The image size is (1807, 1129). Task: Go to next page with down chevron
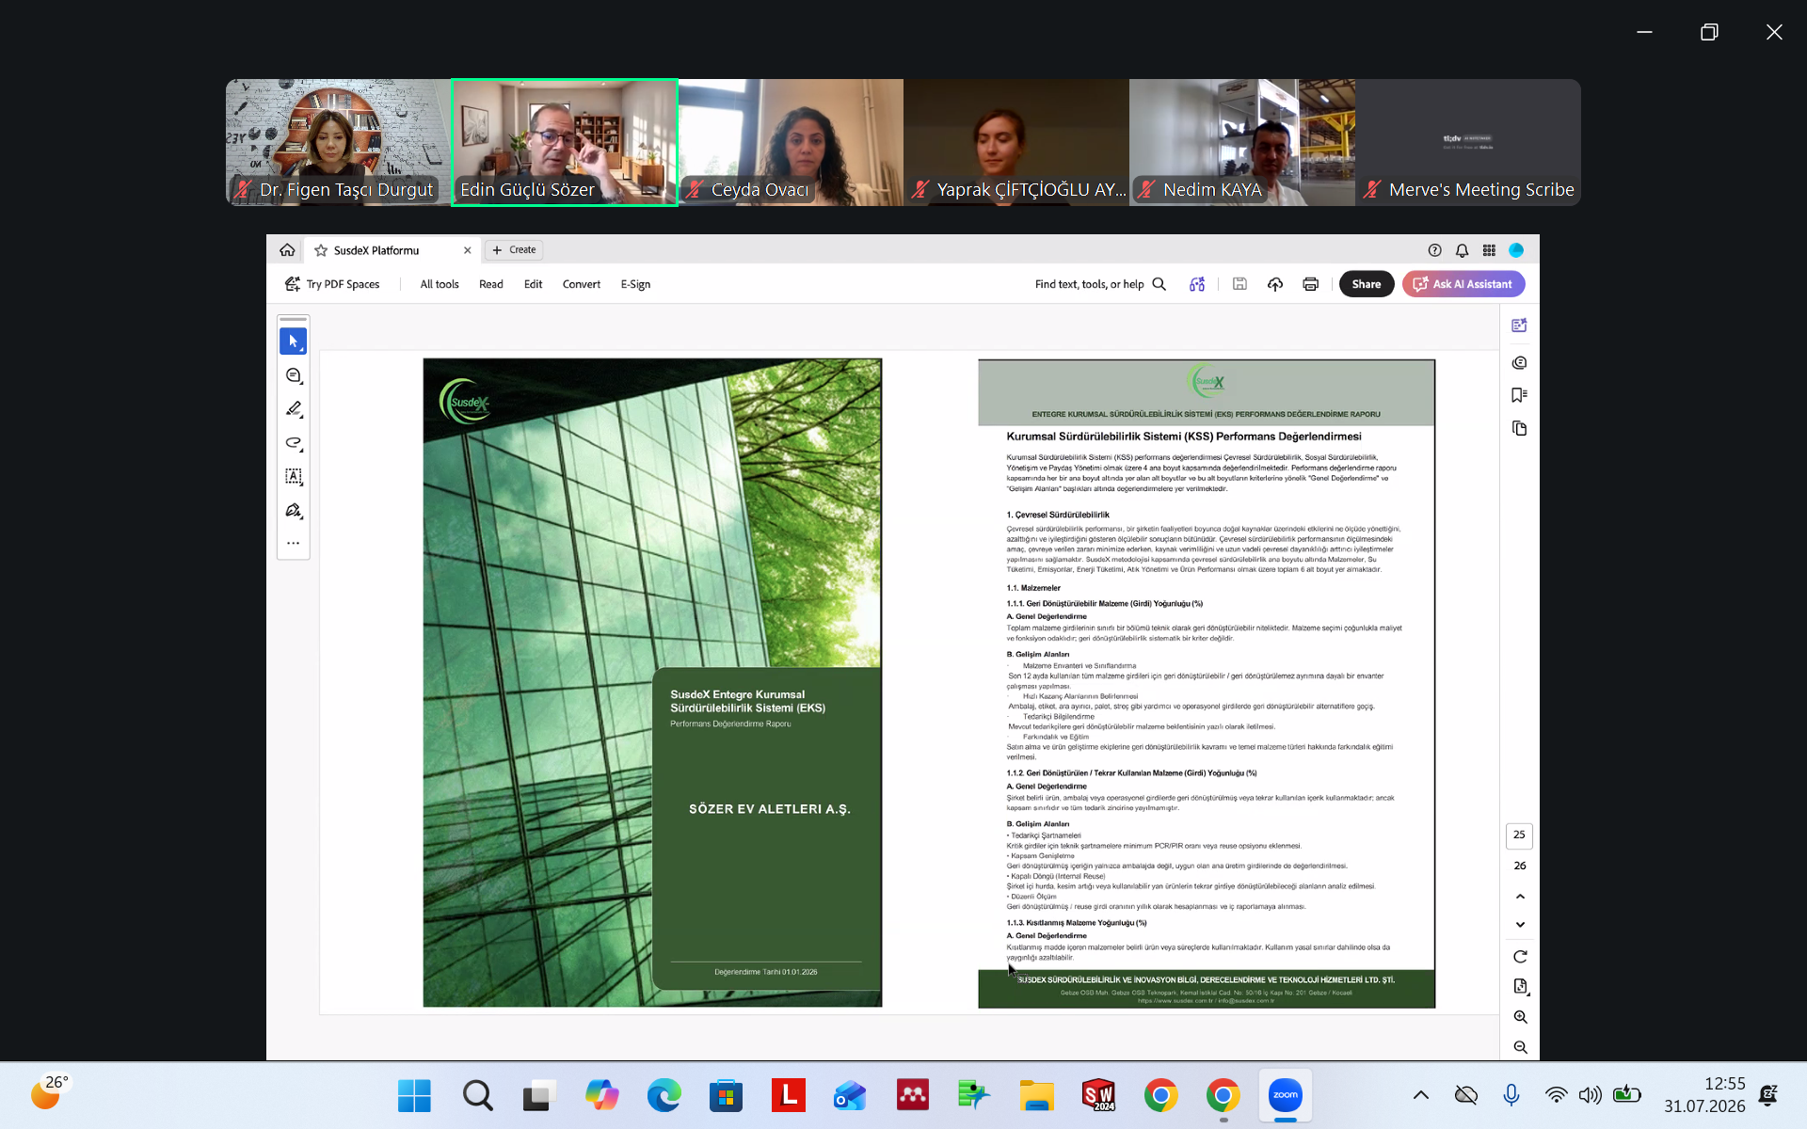pos(1520,925)
